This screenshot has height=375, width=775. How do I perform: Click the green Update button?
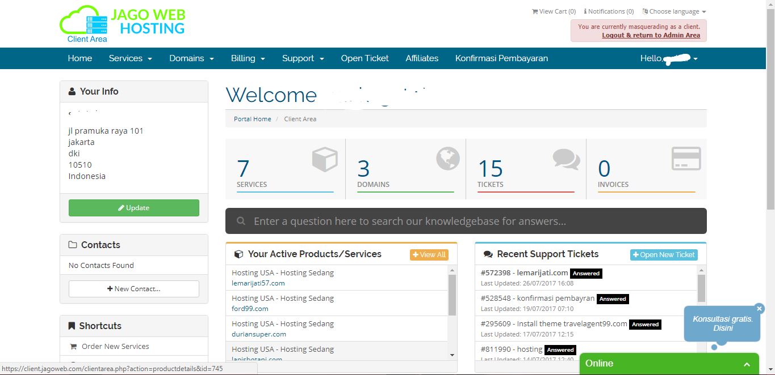(x=134, y=208)
